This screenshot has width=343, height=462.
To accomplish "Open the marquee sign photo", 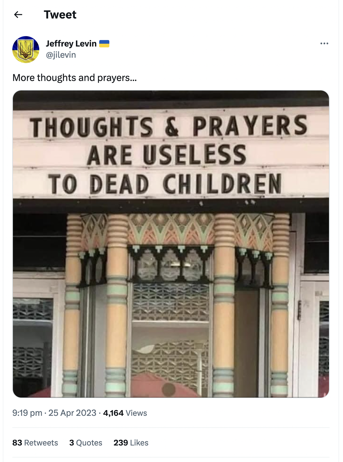I will pyautogui.click(x=171, y=244).
